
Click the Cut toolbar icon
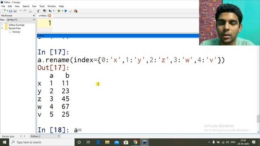point(30,11)
